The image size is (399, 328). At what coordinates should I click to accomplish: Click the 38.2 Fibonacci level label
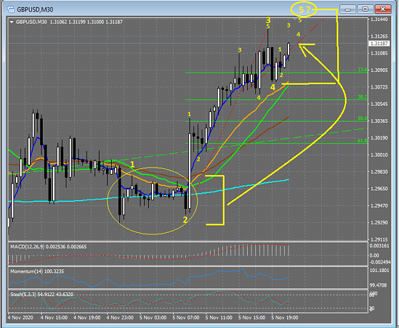363,97
